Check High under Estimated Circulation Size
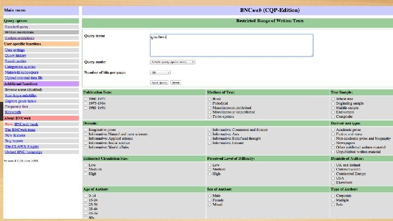The height and width of the screenshot is (221, 393). (86, 174)
